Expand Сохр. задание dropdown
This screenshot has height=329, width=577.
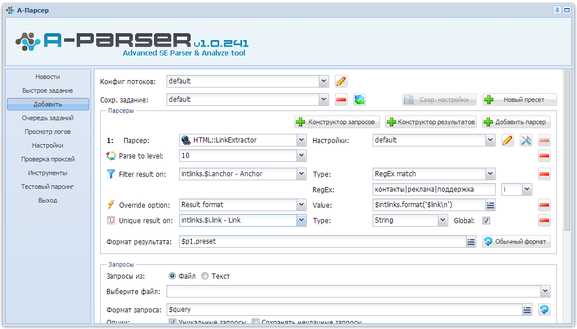[324, 100]
